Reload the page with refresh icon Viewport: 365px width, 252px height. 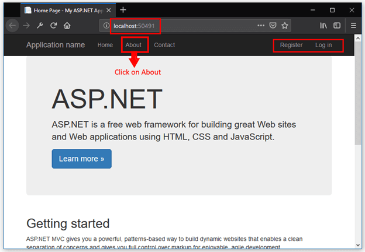[x=54, y=26]
